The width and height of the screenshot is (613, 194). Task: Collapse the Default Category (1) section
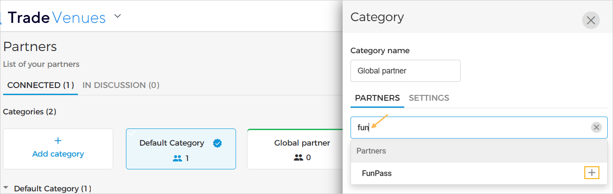click(x=6, y=188)
